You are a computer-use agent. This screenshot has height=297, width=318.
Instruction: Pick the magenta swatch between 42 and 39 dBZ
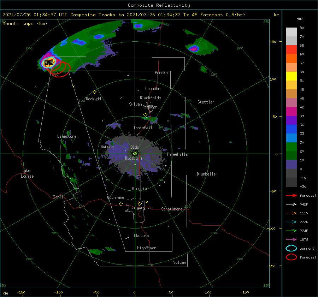point(291,112)
